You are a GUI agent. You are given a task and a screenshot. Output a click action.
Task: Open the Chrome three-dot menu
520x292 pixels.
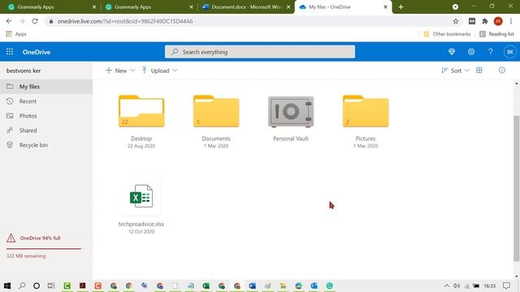[511, 21]
